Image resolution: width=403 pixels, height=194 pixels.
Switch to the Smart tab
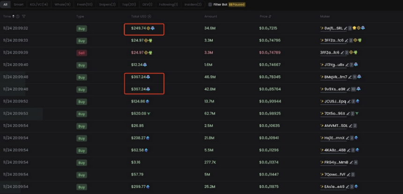18,5
